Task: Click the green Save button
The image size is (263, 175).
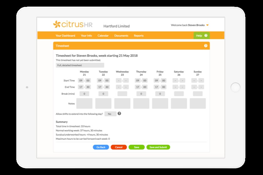Action: 137,147
